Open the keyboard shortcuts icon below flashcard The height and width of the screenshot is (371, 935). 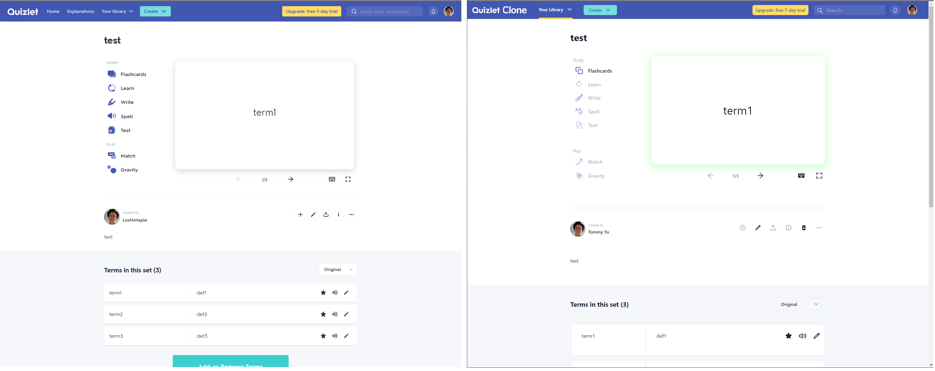click(x=331, y=179)
